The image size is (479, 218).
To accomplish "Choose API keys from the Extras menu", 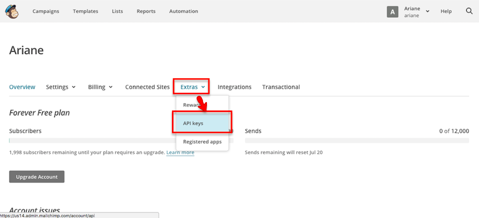I will pyautogui.click(x=202, y=123).
